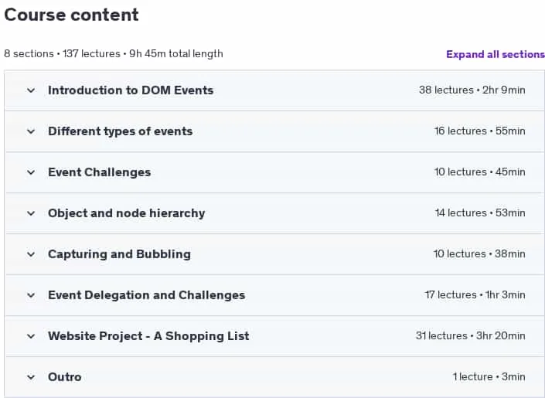Screen dimensions: 545x398
Task: Select the Event Challenges heading
Action: tap(100, 172)
